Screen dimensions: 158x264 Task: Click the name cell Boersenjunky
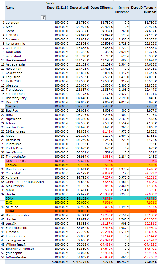16,98
